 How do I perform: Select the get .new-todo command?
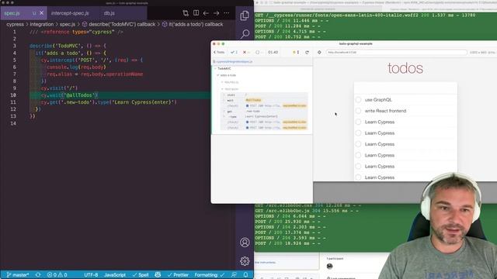click(264, 112)
